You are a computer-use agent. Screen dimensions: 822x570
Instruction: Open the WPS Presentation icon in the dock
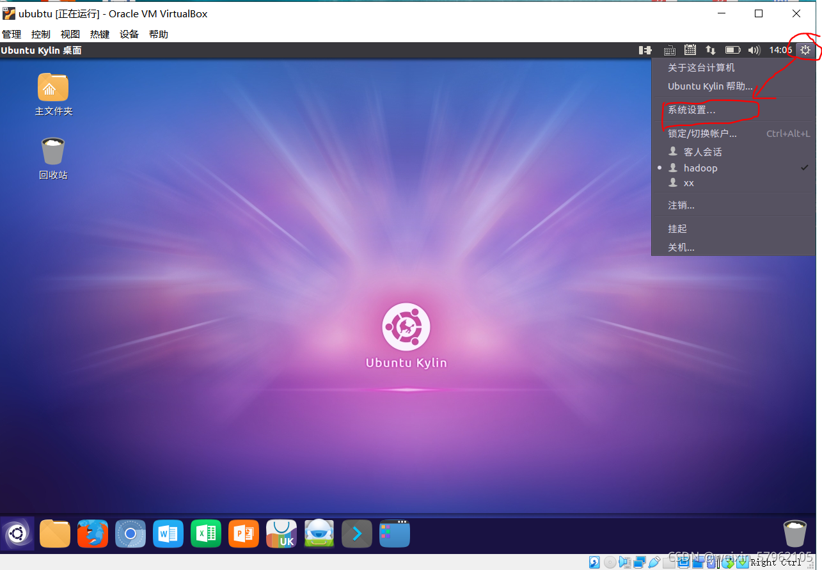(x=244, y=534)
